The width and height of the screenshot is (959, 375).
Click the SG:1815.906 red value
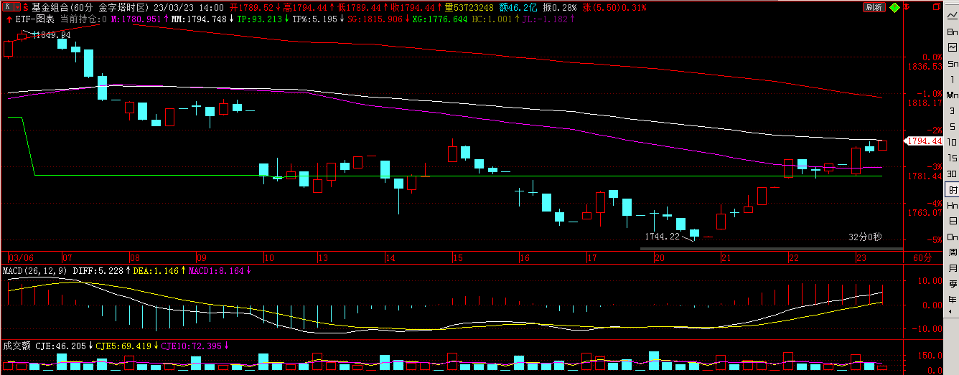pos(374,19)
